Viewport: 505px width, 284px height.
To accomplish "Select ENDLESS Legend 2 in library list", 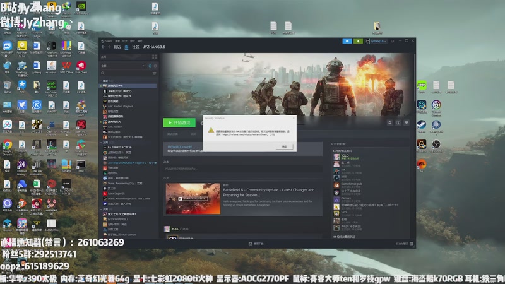I will click(x=132, y=163).
